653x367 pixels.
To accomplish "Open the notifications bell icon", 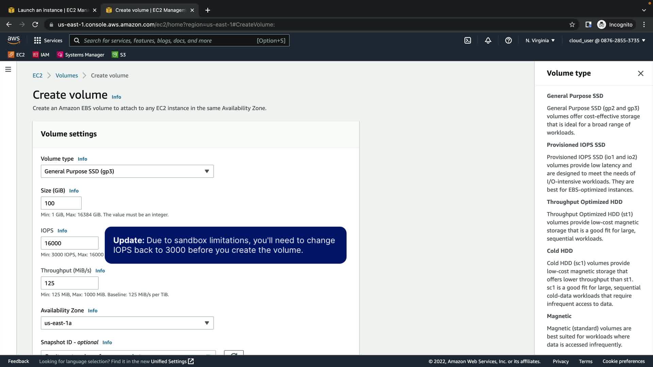I will [x=488, y=40].
